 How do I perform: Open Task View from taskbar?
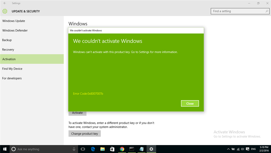[x=83, y=149]
